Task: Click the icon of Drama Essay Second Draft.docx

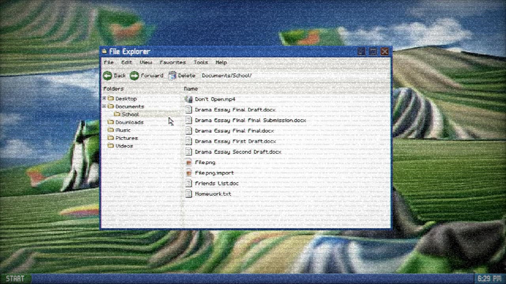Action: click(189, 152)
